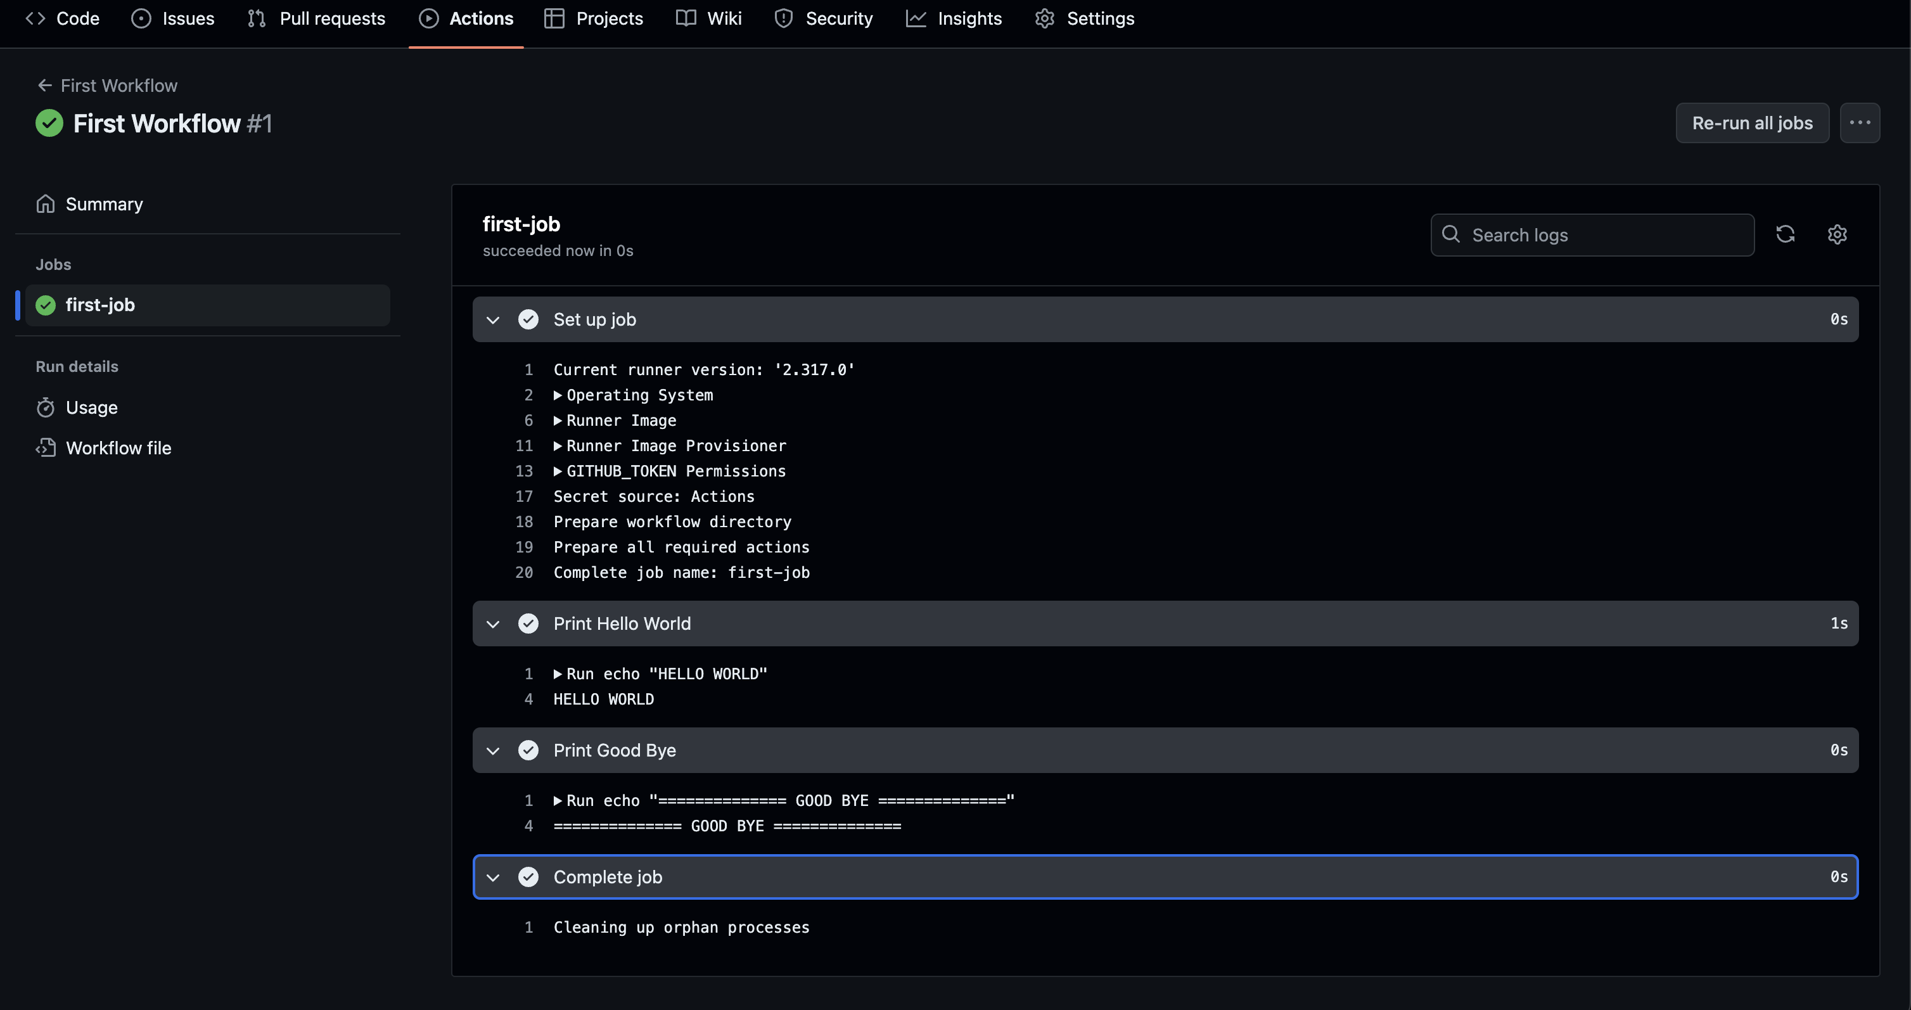Expand the Operating System log group

pyautogui.click(x=558, y=395)
